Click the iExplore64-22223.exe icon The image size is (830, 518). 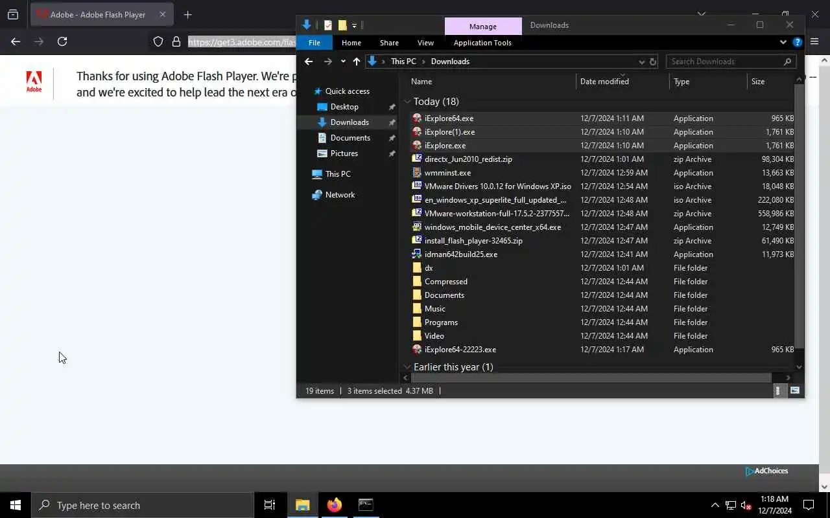417,350
